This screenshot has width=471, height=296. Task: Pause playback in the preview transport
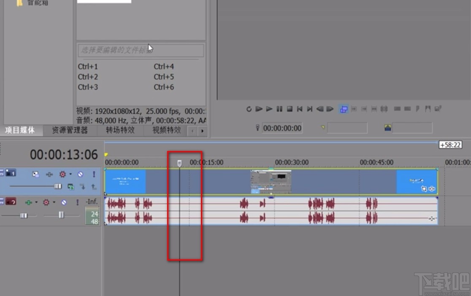click(x=279, y=109)
